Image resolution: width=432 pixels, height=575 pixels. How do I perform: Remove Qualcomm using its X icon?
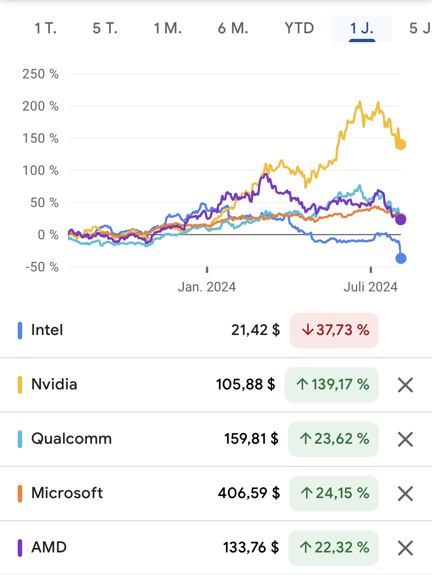405,439
